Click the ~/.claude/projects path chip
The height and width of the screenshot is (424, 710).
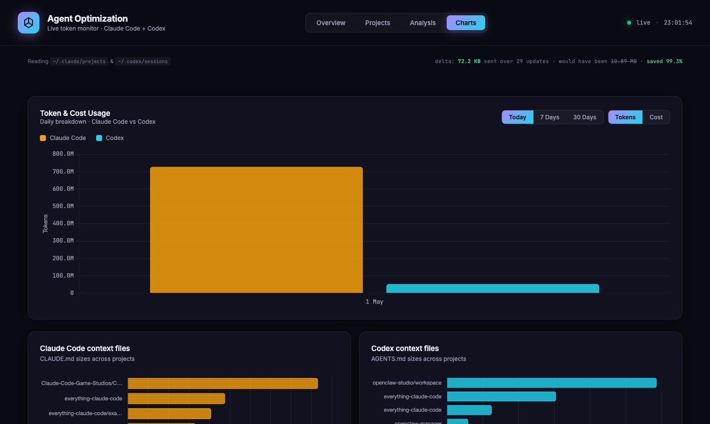point(79,62)
